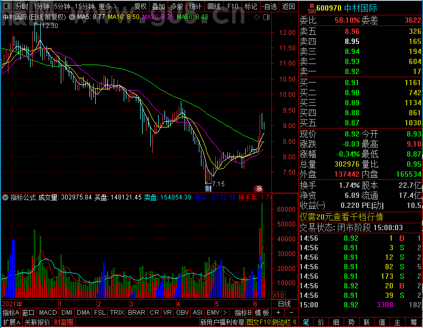
Task: Expand the 扩展 panel
Action: [12, 322]
